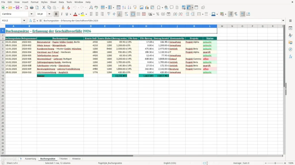This screenshot has width=295, height=165.
Task: Click the Add Decimal Place icon
Action: [175, 14]
